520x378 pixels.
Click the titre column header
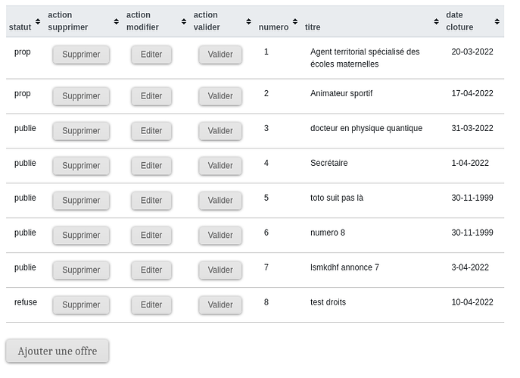[313, 27]
